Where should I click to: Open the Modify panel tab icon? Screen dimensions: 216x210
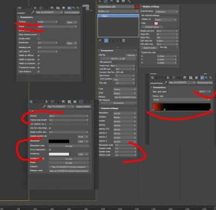click(x=106, y=1)
